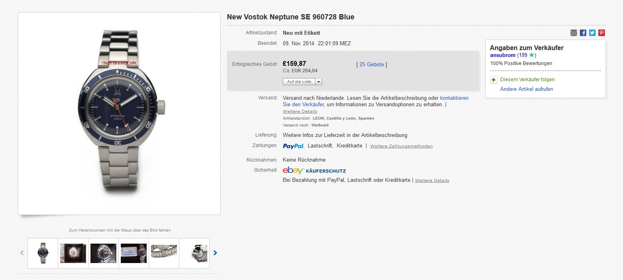Share listing on Facebook icon
This screenshot has width=623, height=280.
[583, 33]
